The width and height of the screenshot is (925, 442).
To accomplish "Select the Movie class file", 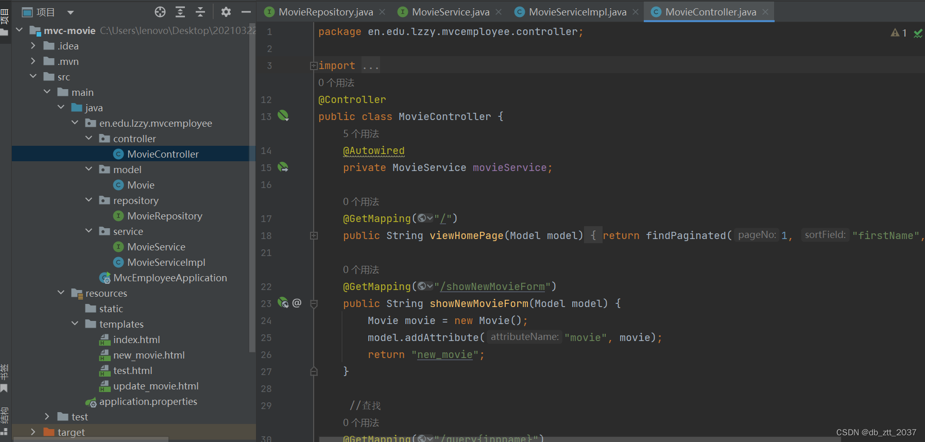I will (133, 185).
